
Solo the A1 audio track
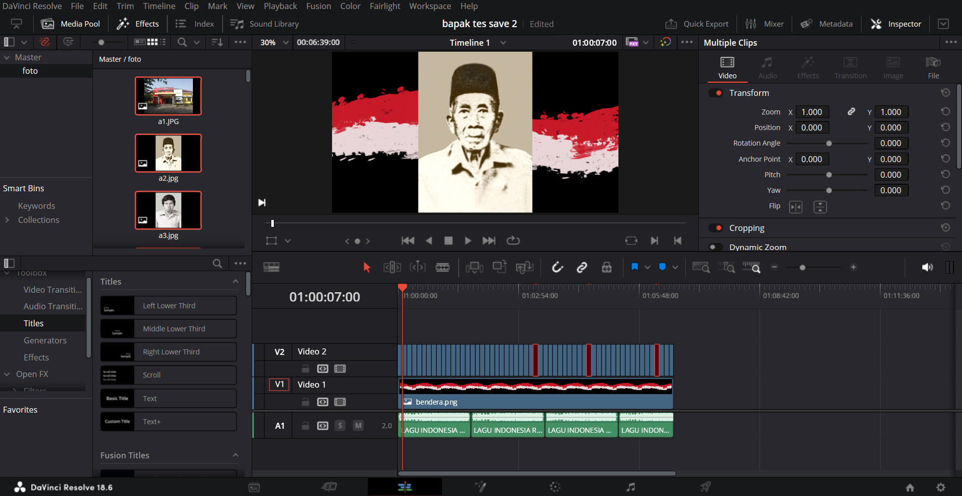[x=340, y=426]
